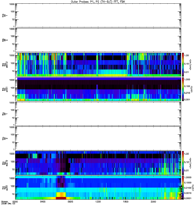
Task: Click the 100 y-axis tick of thb fff 2 panel
Action: point(13,36)
